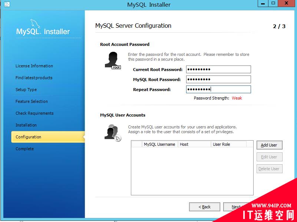Click the root account silhouette icon
This screenshot has height=222, width=297.
[113, 60]
